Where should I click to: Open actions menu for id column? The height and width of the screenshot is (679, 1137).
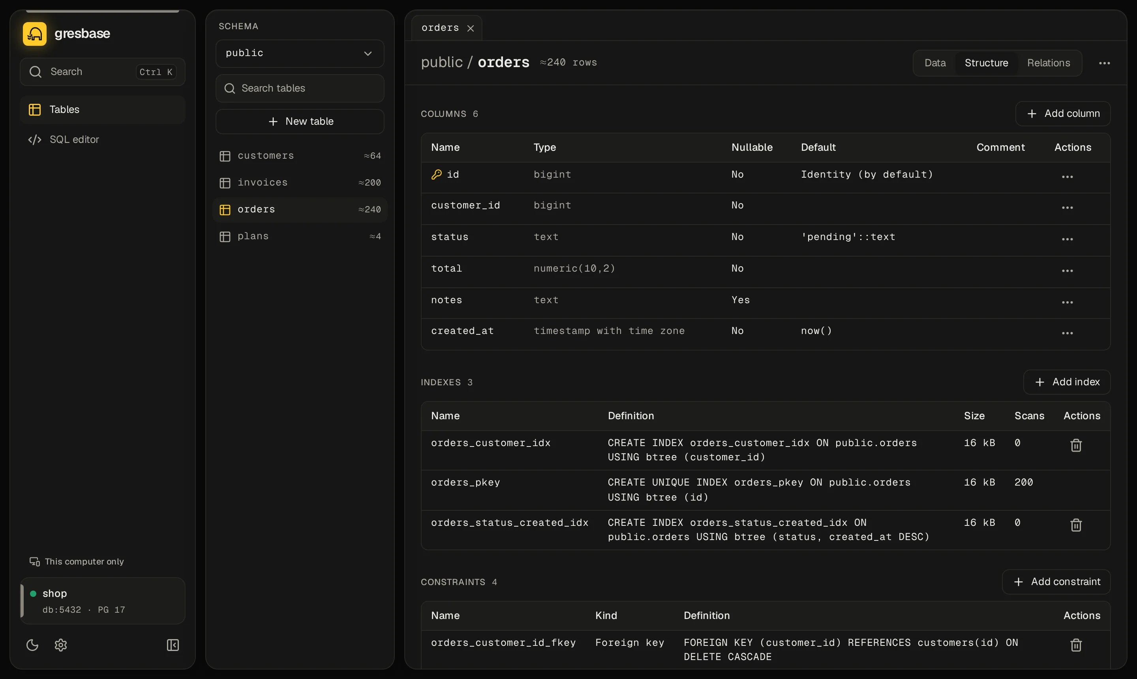pos(1067,176)
